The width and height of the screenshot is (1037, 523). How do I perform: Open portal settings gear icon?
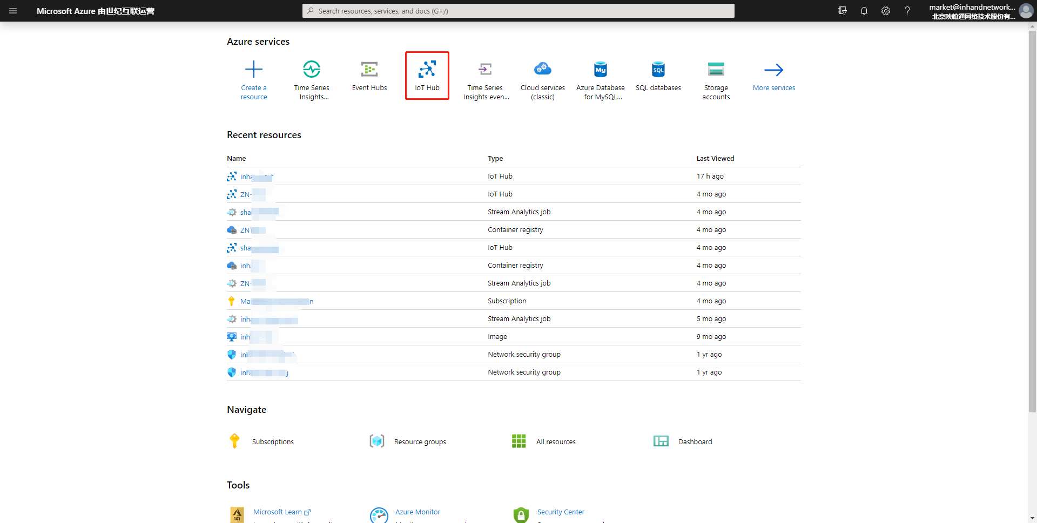[x=886, y=11]
